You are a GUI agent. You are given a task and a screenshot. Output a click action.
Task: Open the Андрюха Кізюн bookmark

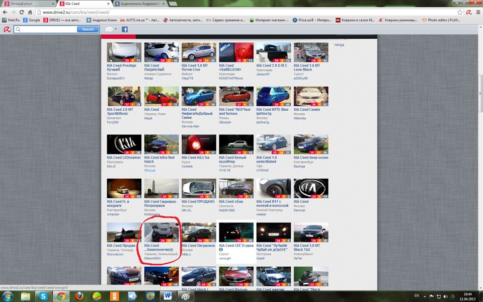pyautogui.click(x=102, y=20)
